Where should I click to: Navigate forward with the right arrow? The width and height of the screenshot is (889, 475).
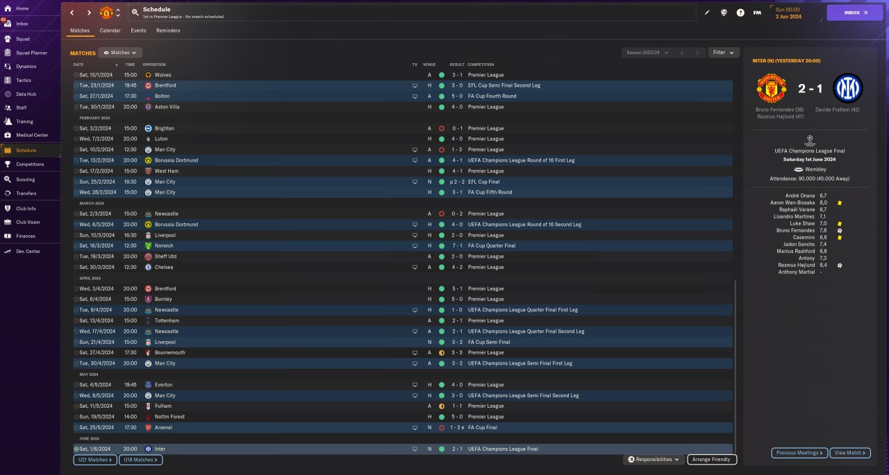coord(89,12)
